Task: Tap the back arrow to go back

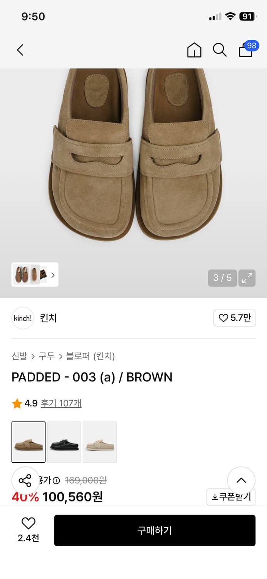Action: tap(20, 50)
